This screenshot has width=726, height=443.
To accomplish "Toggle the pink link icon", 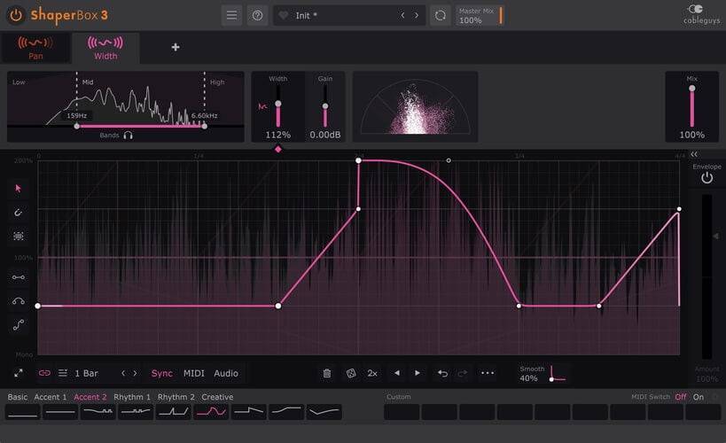I will [44, 373].
